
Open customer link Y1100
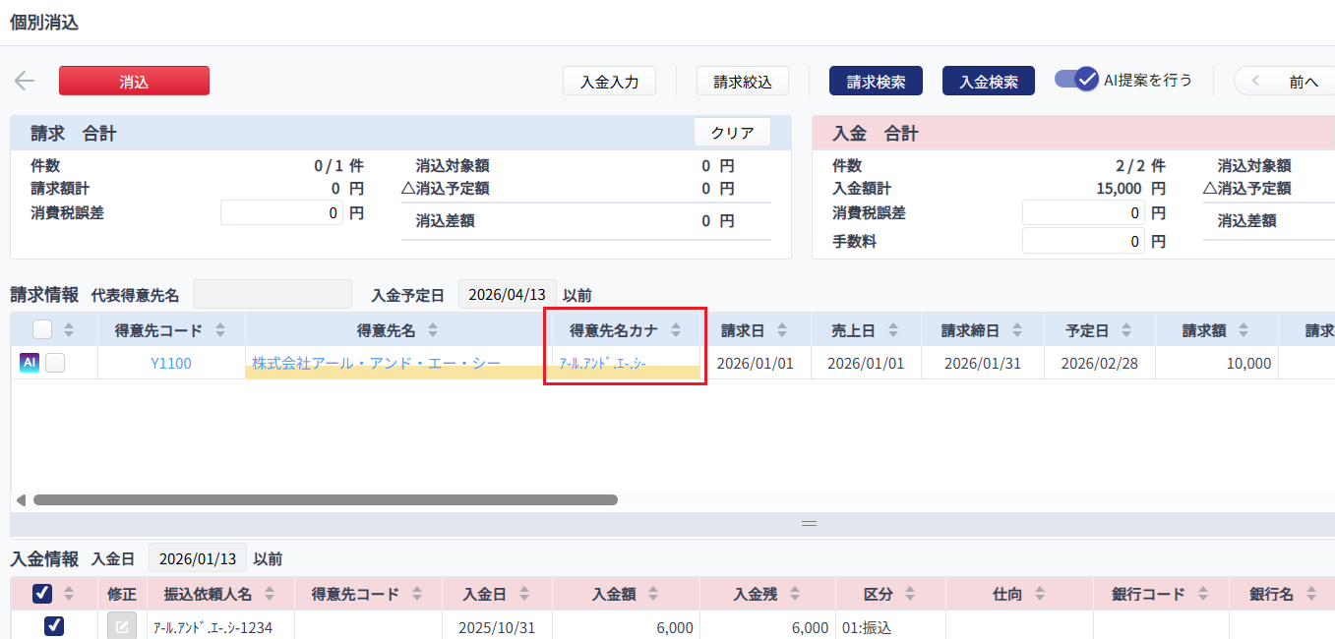click(170, 363)
